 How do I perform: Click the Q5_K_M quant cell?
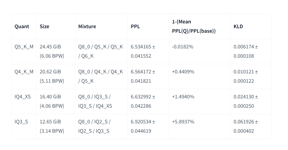click(x=24, y=47)
